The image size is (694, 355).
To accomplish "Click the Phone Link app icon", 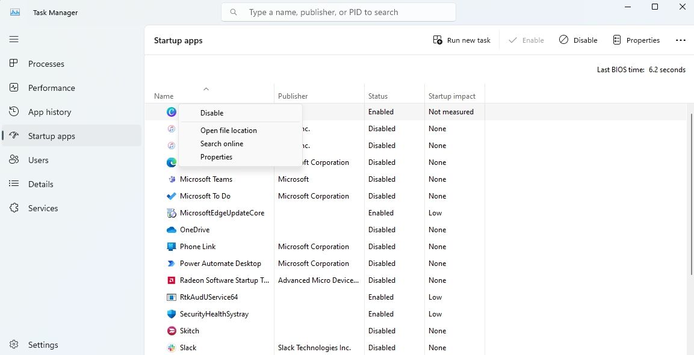I will tap(170, 246).
